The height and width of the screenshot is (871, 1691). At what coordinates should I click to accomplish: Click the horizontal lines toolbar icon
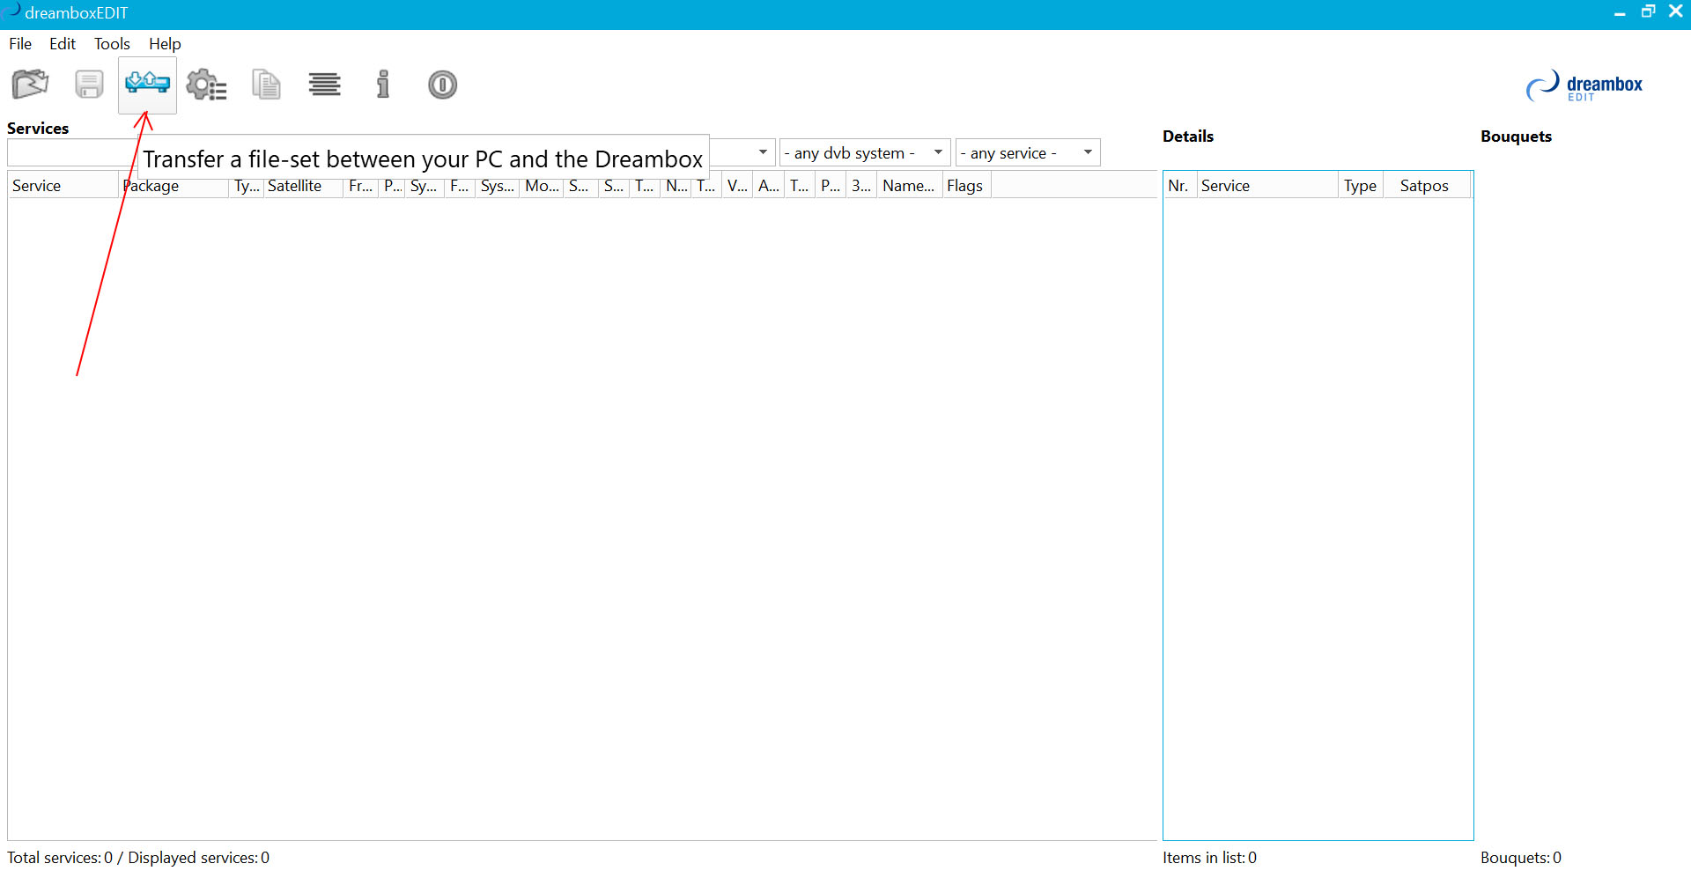[325, 85]
